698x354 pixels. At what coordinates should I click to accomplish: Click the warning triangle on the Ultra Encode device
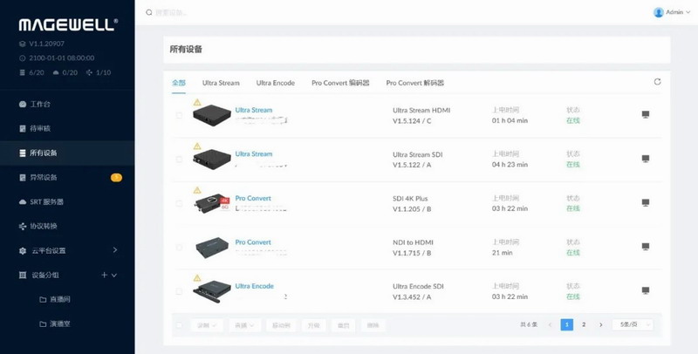tap(197, 278)
